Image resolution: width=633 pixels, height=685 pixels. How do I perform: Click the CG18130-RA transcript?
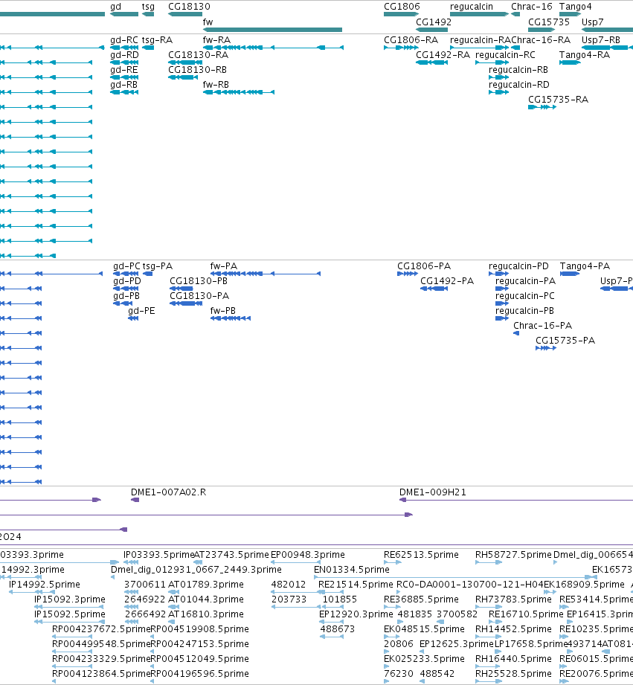pyautogui.click(x=185, y=62)
